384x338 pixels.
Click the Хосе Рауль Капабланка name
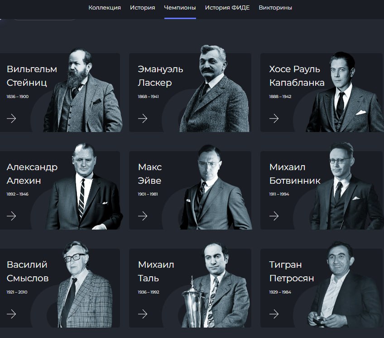click(x=297, y=76)
